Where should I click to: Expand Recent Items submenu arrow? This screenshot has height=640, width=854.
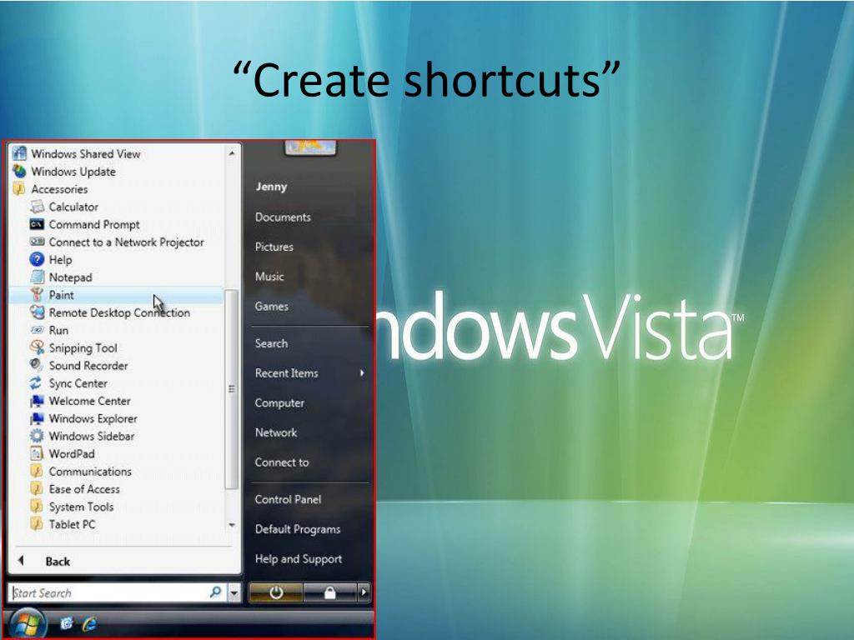coord(362,372)
